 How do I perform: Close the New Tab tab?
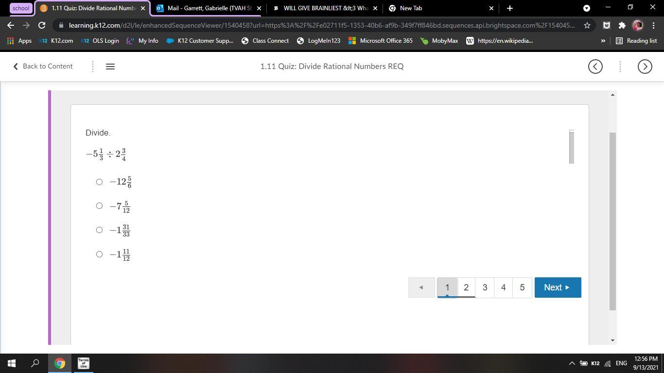point(491,8)
